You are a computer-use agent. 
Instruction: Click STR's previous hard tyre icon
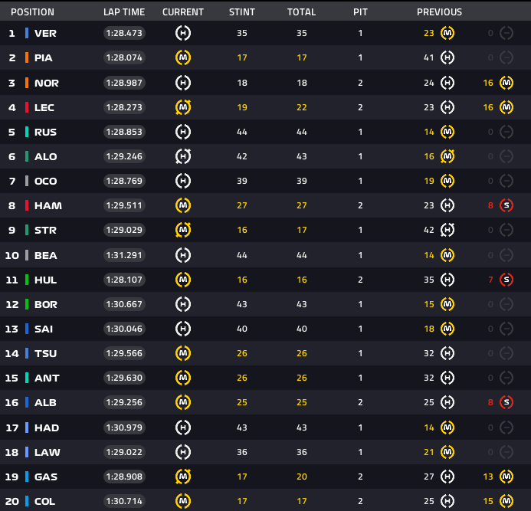coord(447,230)
